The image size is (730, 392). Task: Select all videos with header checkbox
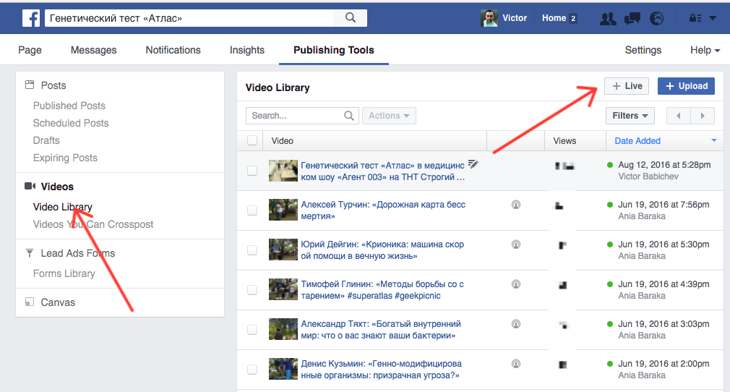(252, 140)
